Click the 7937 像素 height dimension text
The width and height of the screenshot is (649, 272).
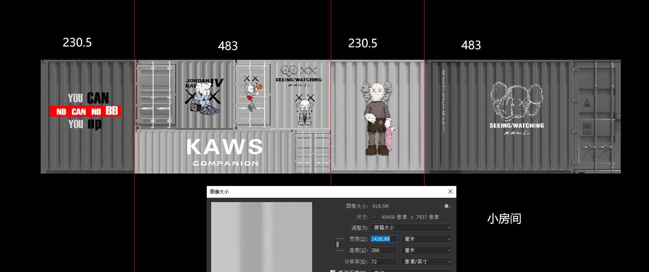click(x=427, y=217)
